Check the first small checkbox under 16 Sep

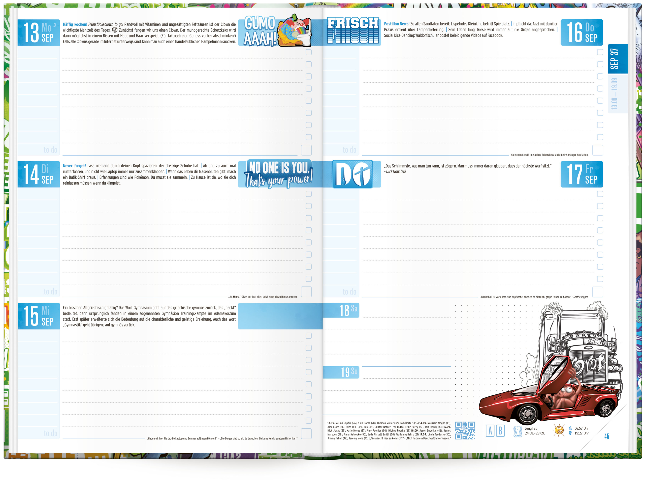600,52
